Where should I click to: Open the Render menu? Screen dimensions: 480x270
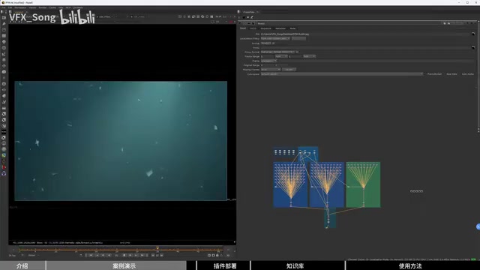(43, 7)
